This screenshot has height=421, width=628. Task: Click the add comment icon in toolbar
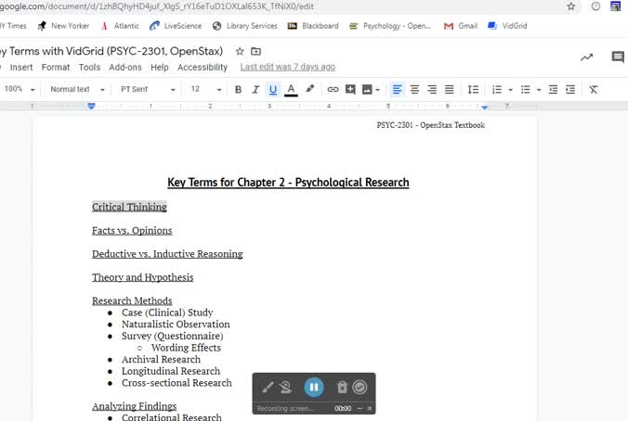(x=350, y=89)
